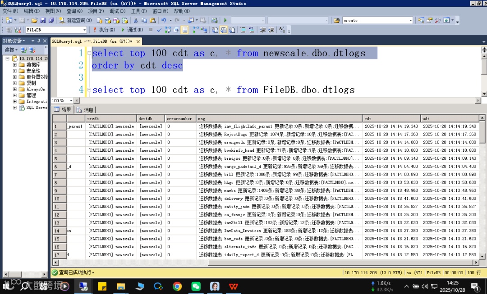
Task: Open the 帮助(H) menu
Action: [x=182, y=11]
